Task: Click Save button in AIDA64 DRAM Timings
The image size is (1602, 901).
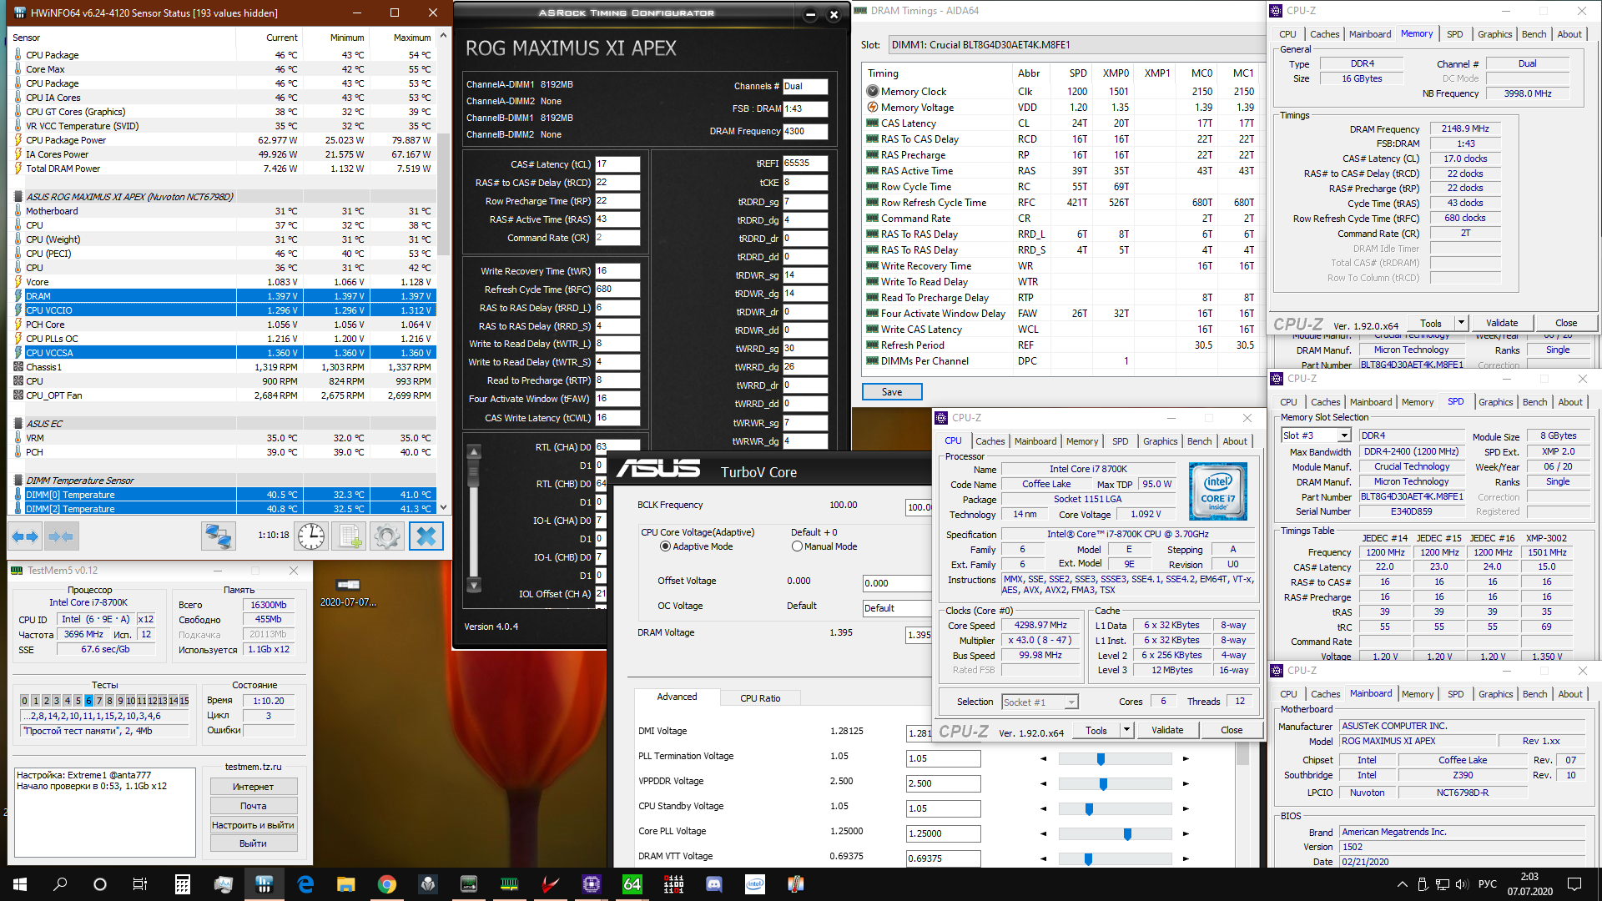Action: 891,392
